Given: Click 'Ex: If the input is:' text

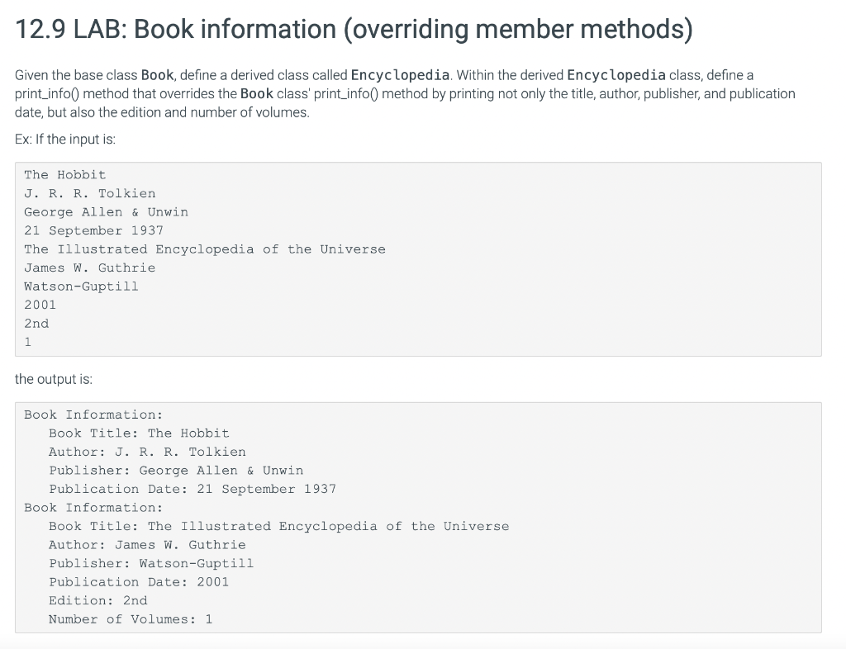Looking at the screenshot, I should point(65,139).
